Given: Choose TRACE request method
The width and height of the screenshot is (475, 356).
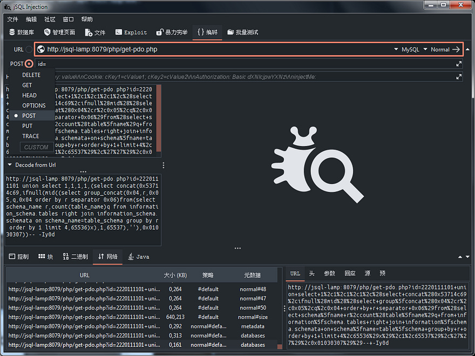Looking at the screenshot, I should tap(31, 136).
